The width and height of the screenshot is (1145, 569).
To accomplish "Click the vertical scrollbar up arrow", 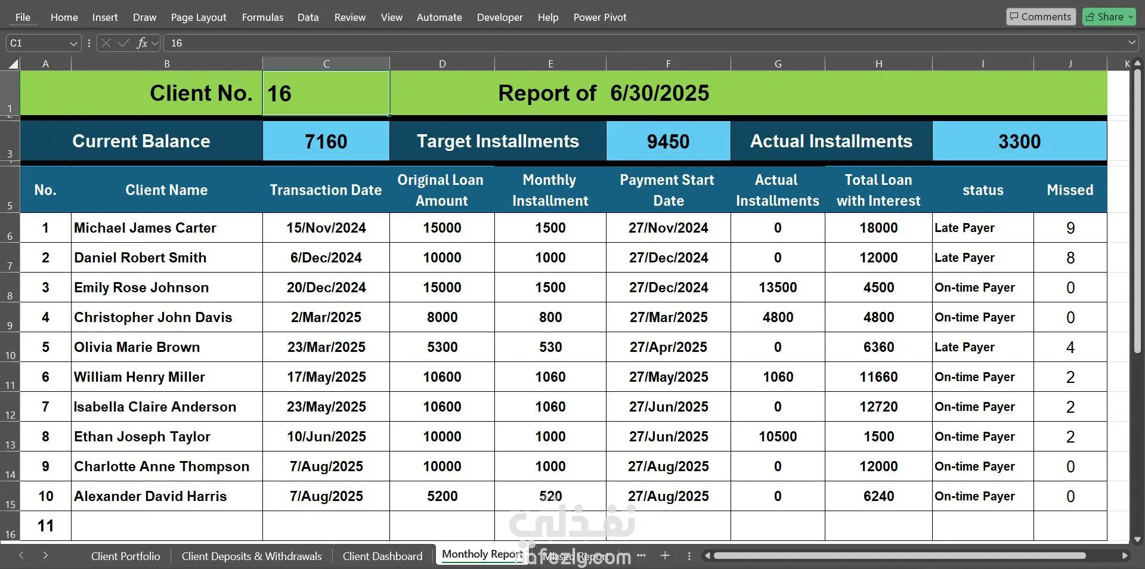I will pyautogui.click(x=1137, y=63).
